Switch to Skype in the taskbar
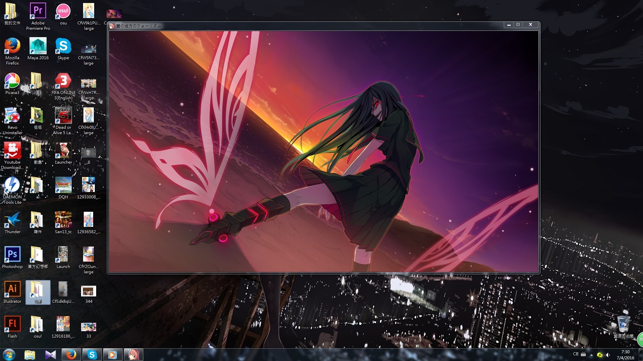 [92, 355]
